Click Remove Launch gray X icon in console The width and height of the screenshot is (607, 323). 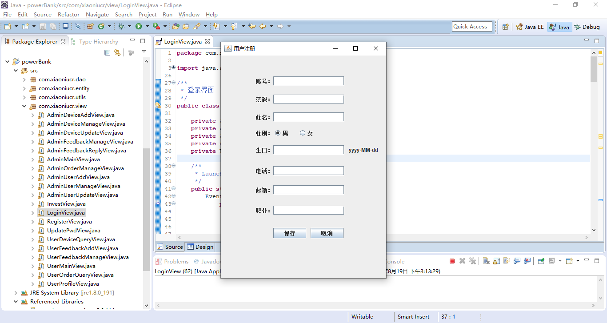coord(462,261)
